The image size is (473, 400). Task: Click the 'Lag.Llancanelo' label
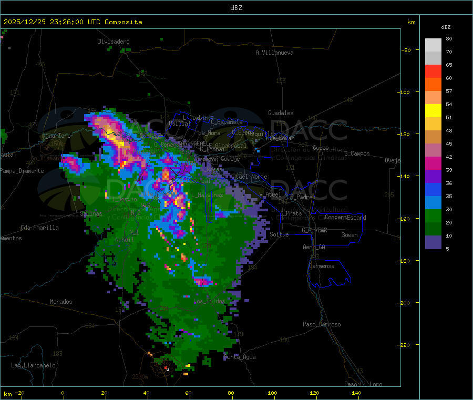(33, 365)
